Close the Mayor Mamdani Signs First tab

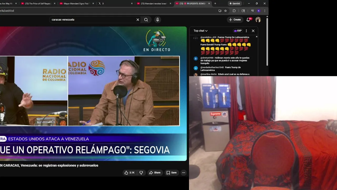pyautogui.click(x=93, y=3)
